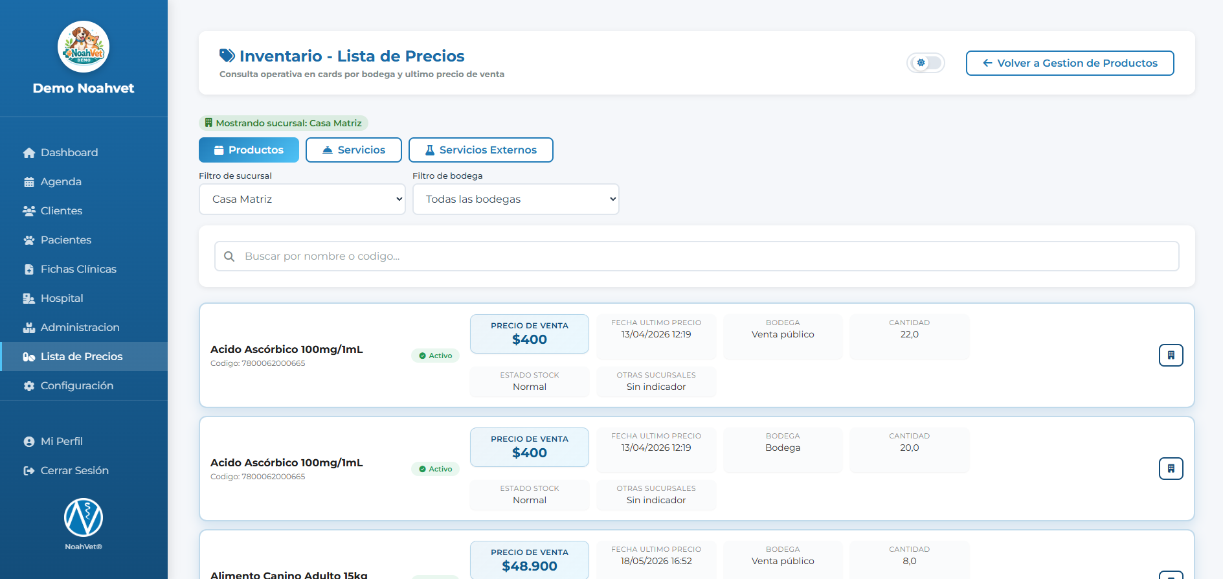Click the price tag icon in page title
This screenshot has width=1223, height=579.
[227, 56]
